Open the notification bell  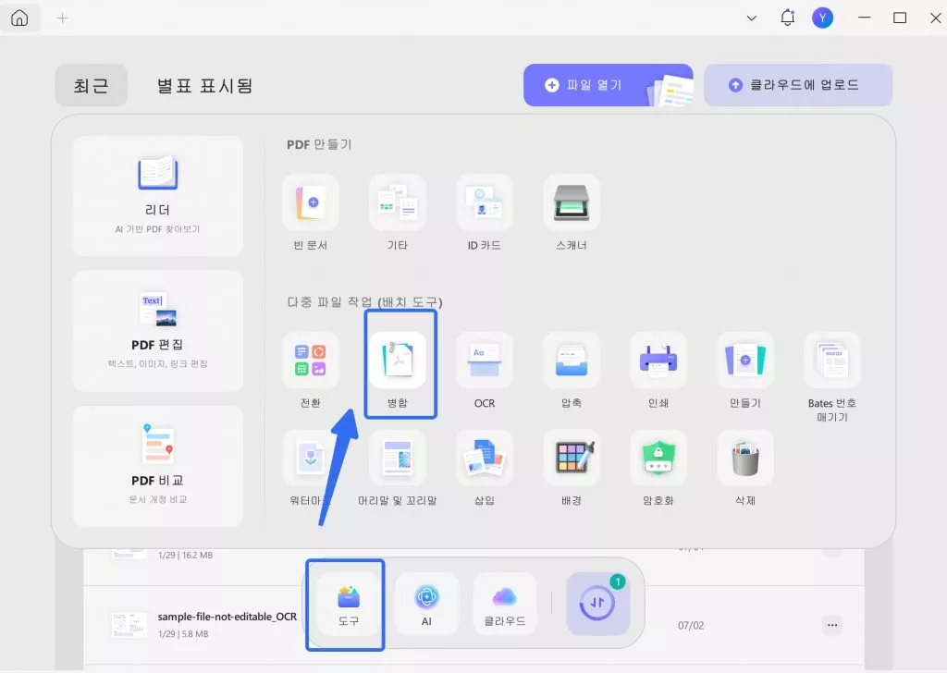tap(787, 18)
